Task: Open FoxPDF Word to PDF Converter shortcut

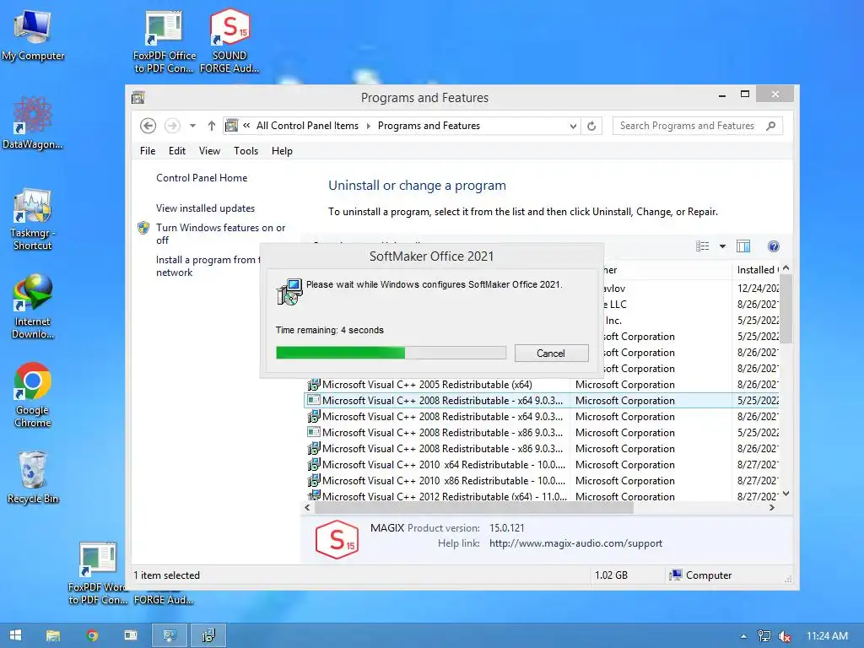Action: point(98,573)
